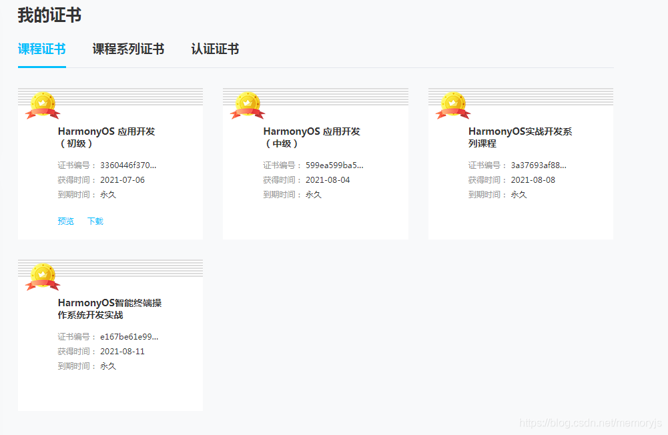Open HarmonyOS智能终端操作系统开发实战 title
The image size is (668, 435).
click(109, 309)
